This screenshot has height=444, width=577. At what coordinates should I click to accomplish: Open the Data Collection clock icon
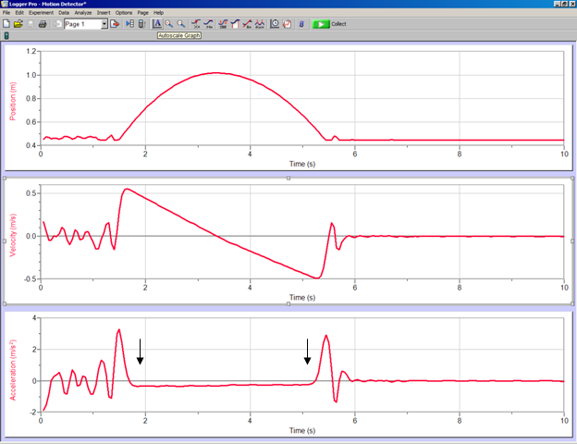coord(275,23)
